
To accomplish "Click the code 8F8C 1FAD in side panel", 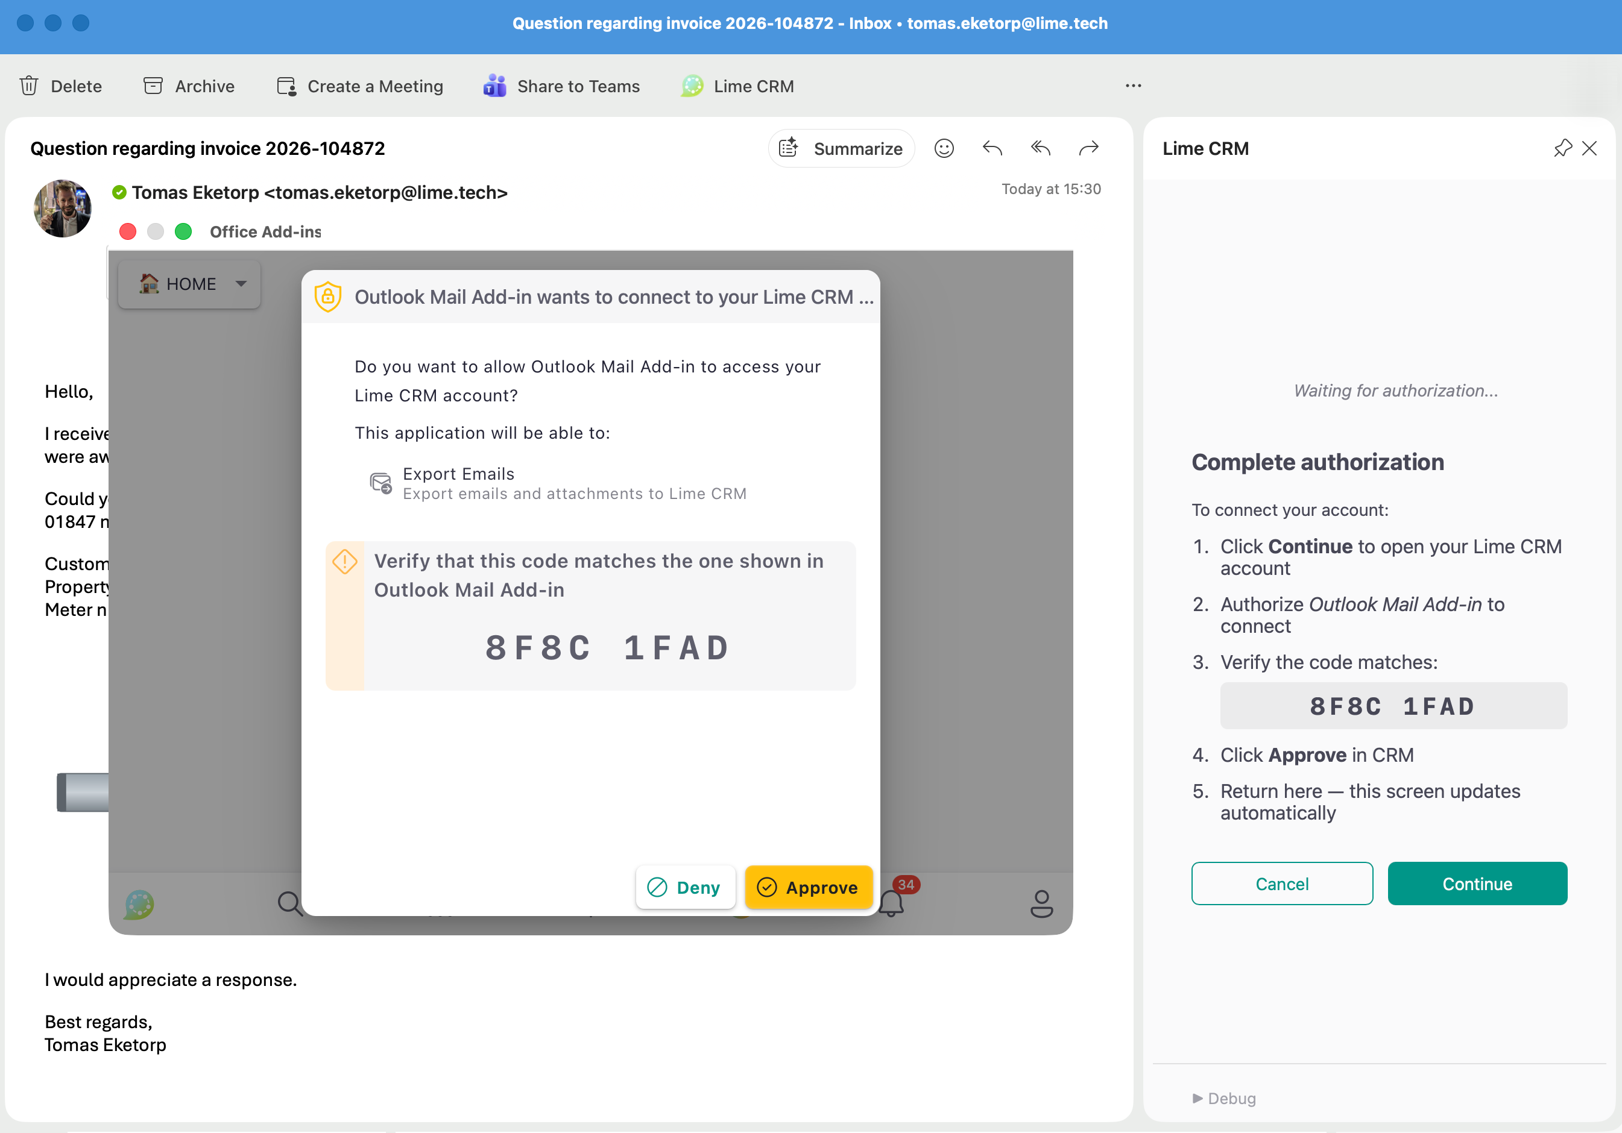I will point(1392,706).
